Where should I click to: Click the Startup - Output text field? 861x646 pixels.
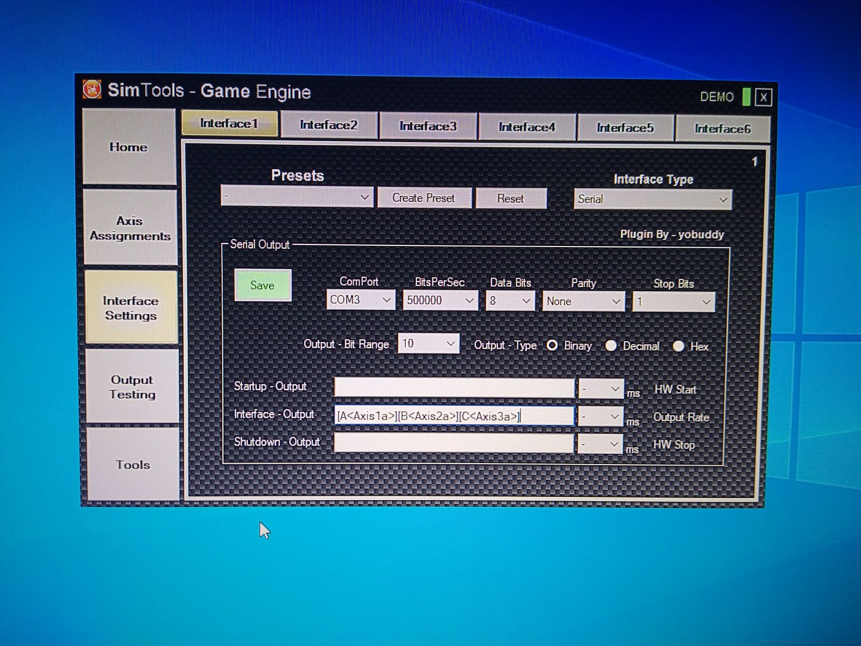(454, 388)
